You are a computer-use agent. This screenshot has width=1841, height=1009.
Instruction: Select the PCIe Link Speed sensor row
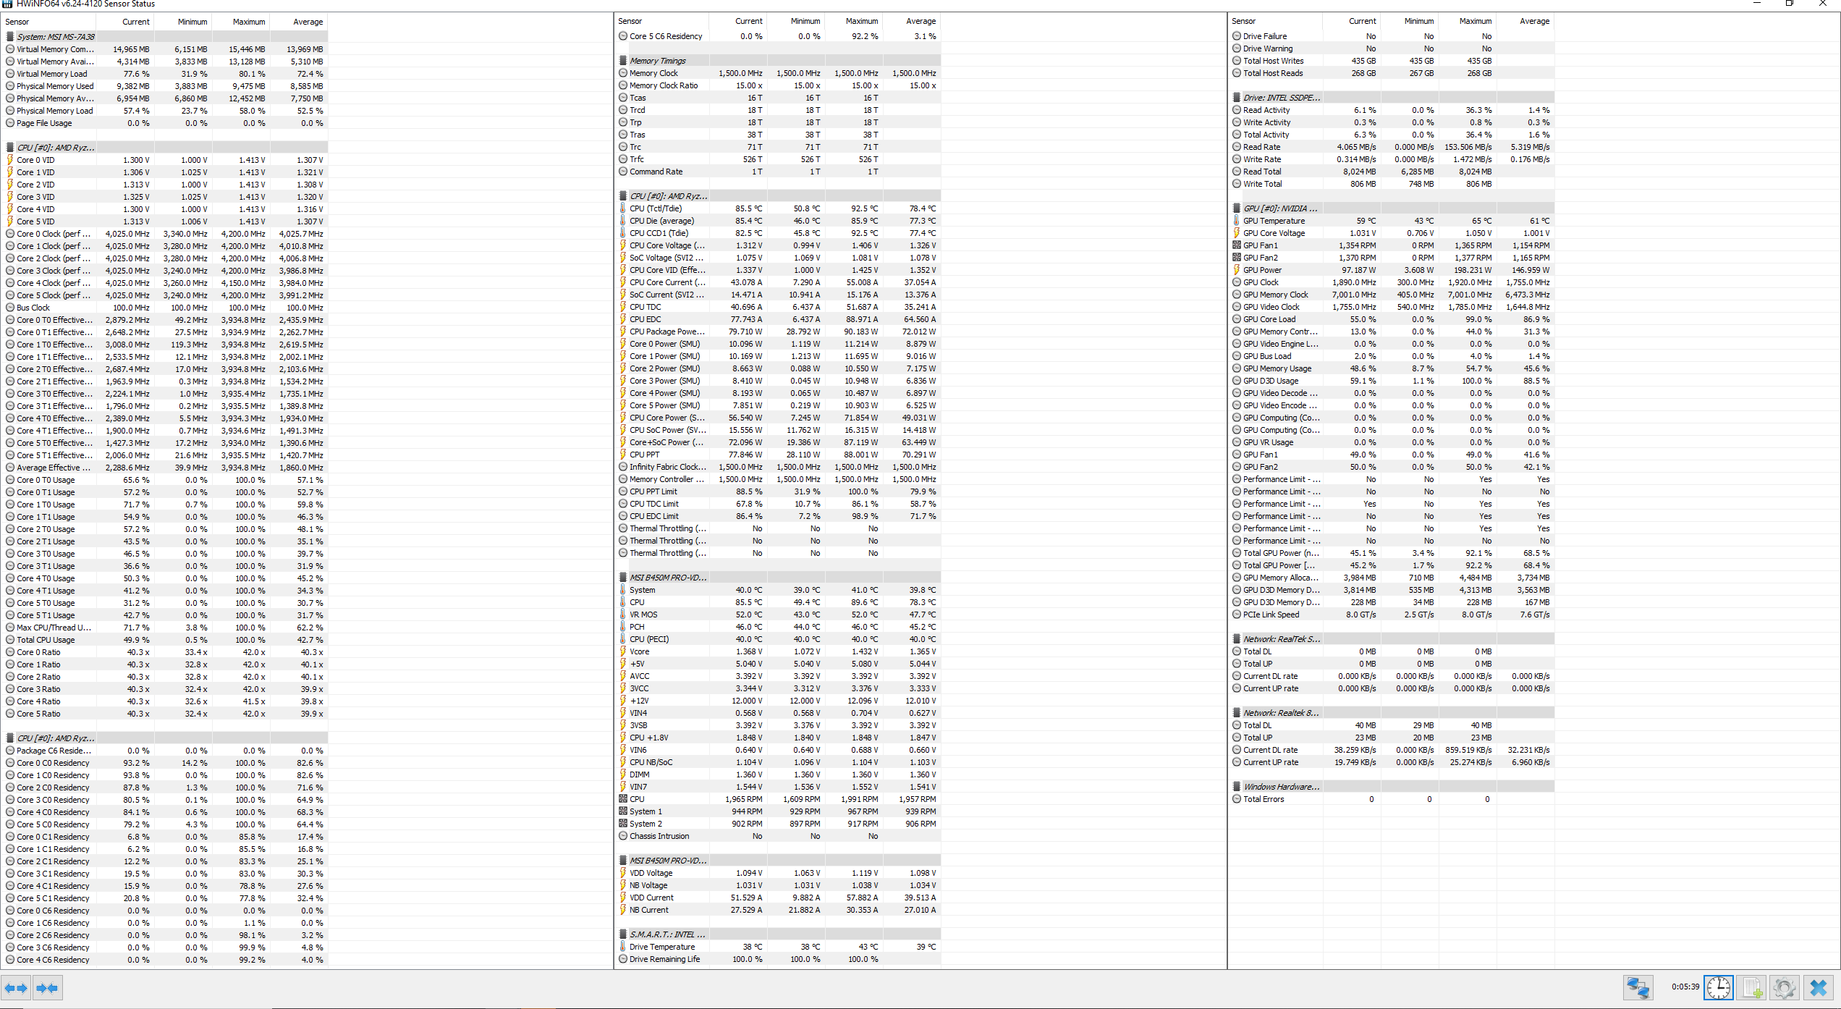[1271, 615]
